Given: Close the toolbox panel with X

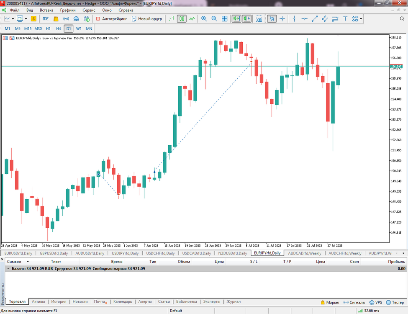Looking at the screenshot, I should click(2, 259).
